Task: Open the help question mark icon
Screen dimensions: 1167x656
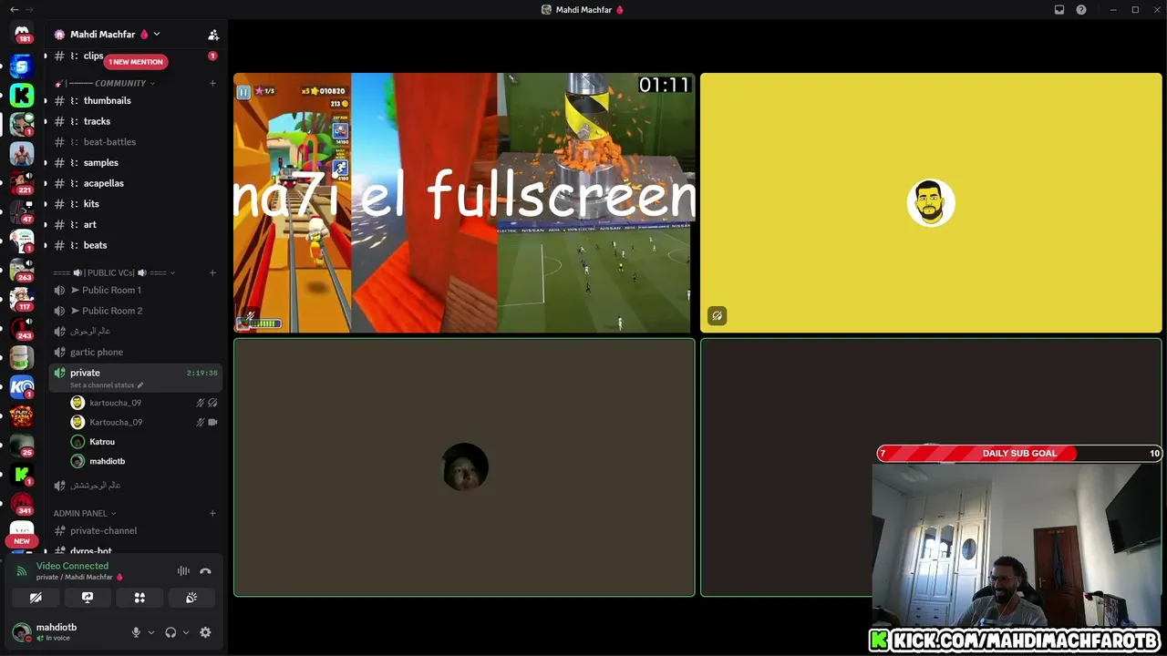Action: coord(1081,10)
